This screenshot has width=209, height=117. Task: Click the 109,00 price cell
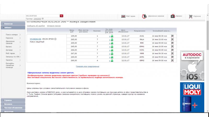pyautogui.click(x=74, y=36)
